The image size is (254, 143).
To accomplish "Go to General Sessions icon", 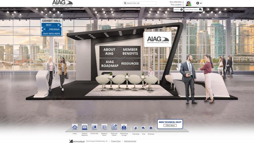I will (x=84, y=127).
